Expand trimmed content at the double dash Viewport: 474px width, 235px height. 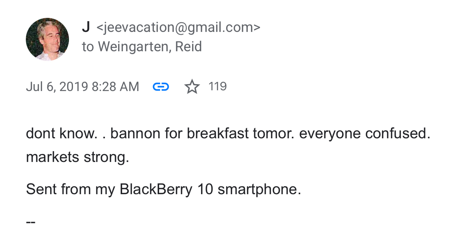pos(31,222)
